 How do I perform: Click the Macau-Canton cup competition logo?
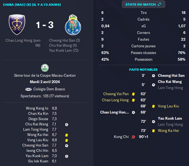45,68
